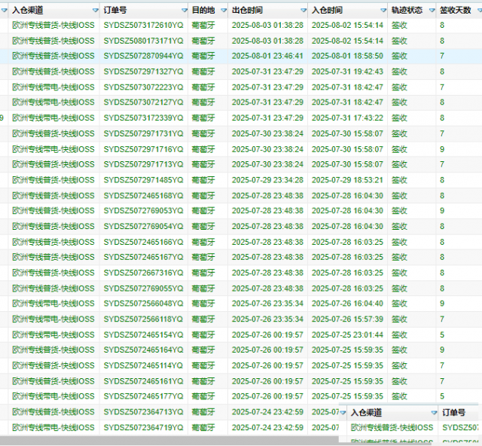
Task: Sort by the 出仓时间 header label
Action: pyautogui.click(x=248, y=11)
